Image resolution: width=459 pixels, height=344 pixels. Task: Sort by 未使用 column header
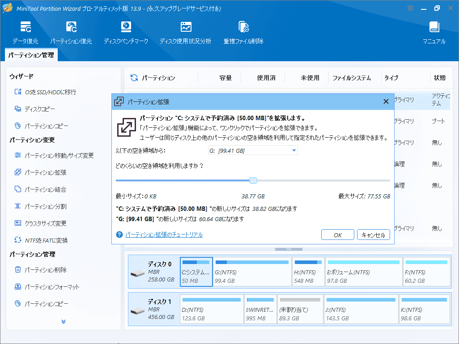click(310, 78)
